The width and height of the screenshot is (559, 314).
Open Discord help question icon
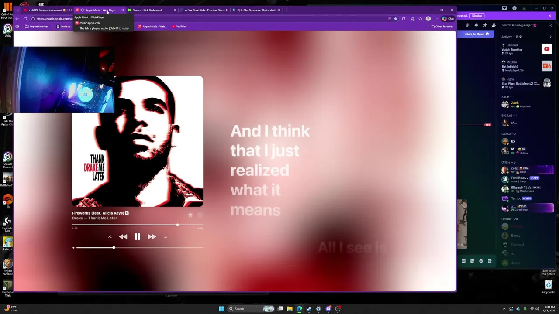514,8
